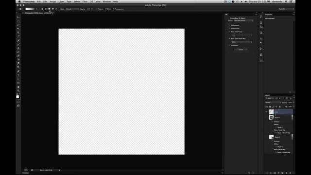The height and width of the screenshot is (175, 311).
Task: Choose the radial gradient style icon
Action: pos(46,9)
